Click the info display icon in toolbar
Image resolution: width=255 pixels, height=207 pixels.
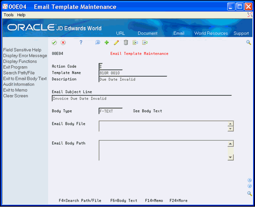pos(98,42)
